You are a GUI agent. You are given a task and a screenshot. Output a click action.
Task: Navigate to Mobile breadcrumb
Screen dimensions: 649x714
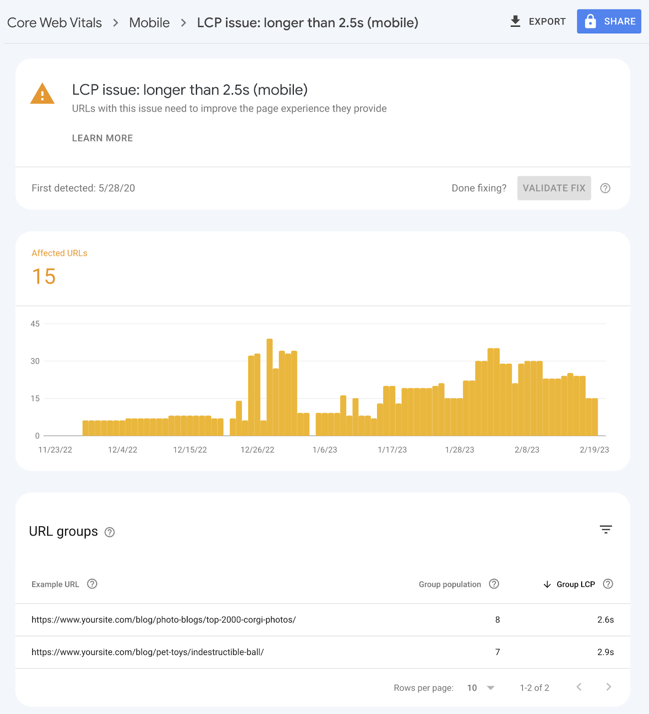click(149, 23)
